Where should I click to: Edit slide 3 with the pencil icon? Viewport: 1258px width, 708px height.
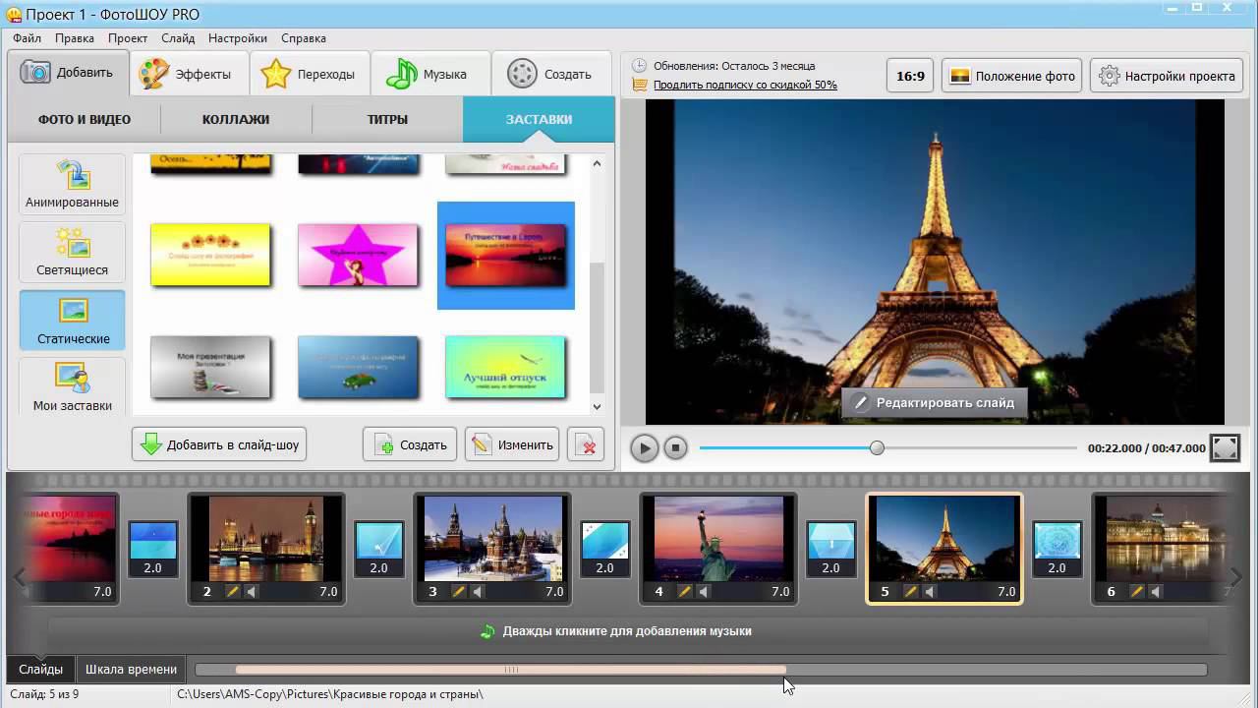point(459,592)
